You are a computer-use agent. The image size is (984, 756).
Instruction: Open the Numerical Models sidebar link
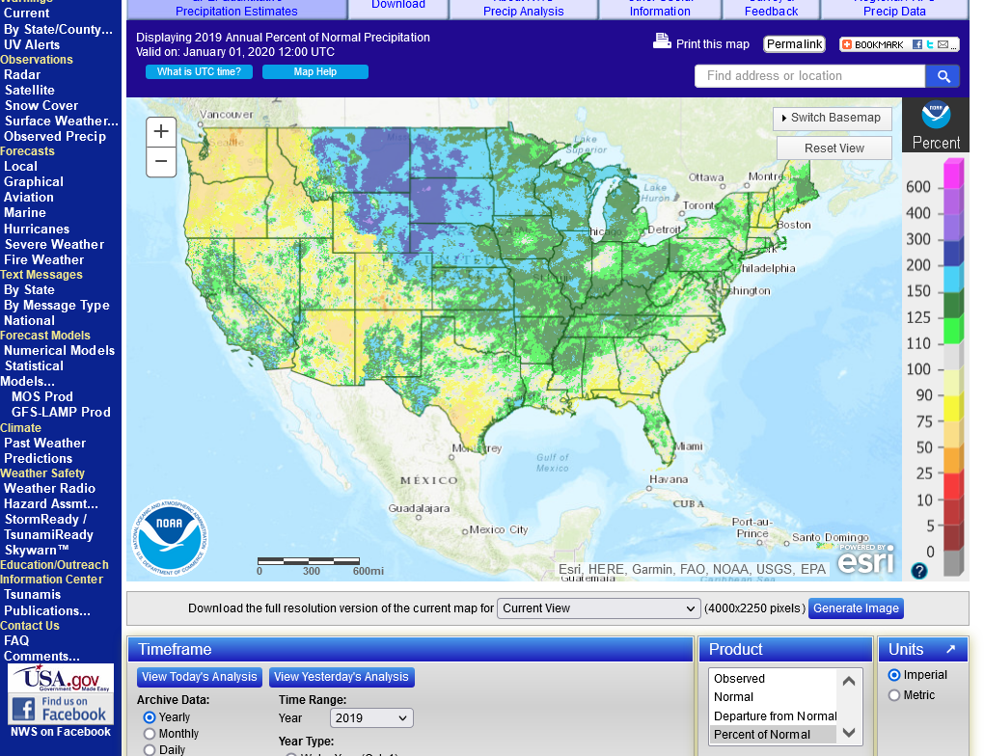(60, 351)
